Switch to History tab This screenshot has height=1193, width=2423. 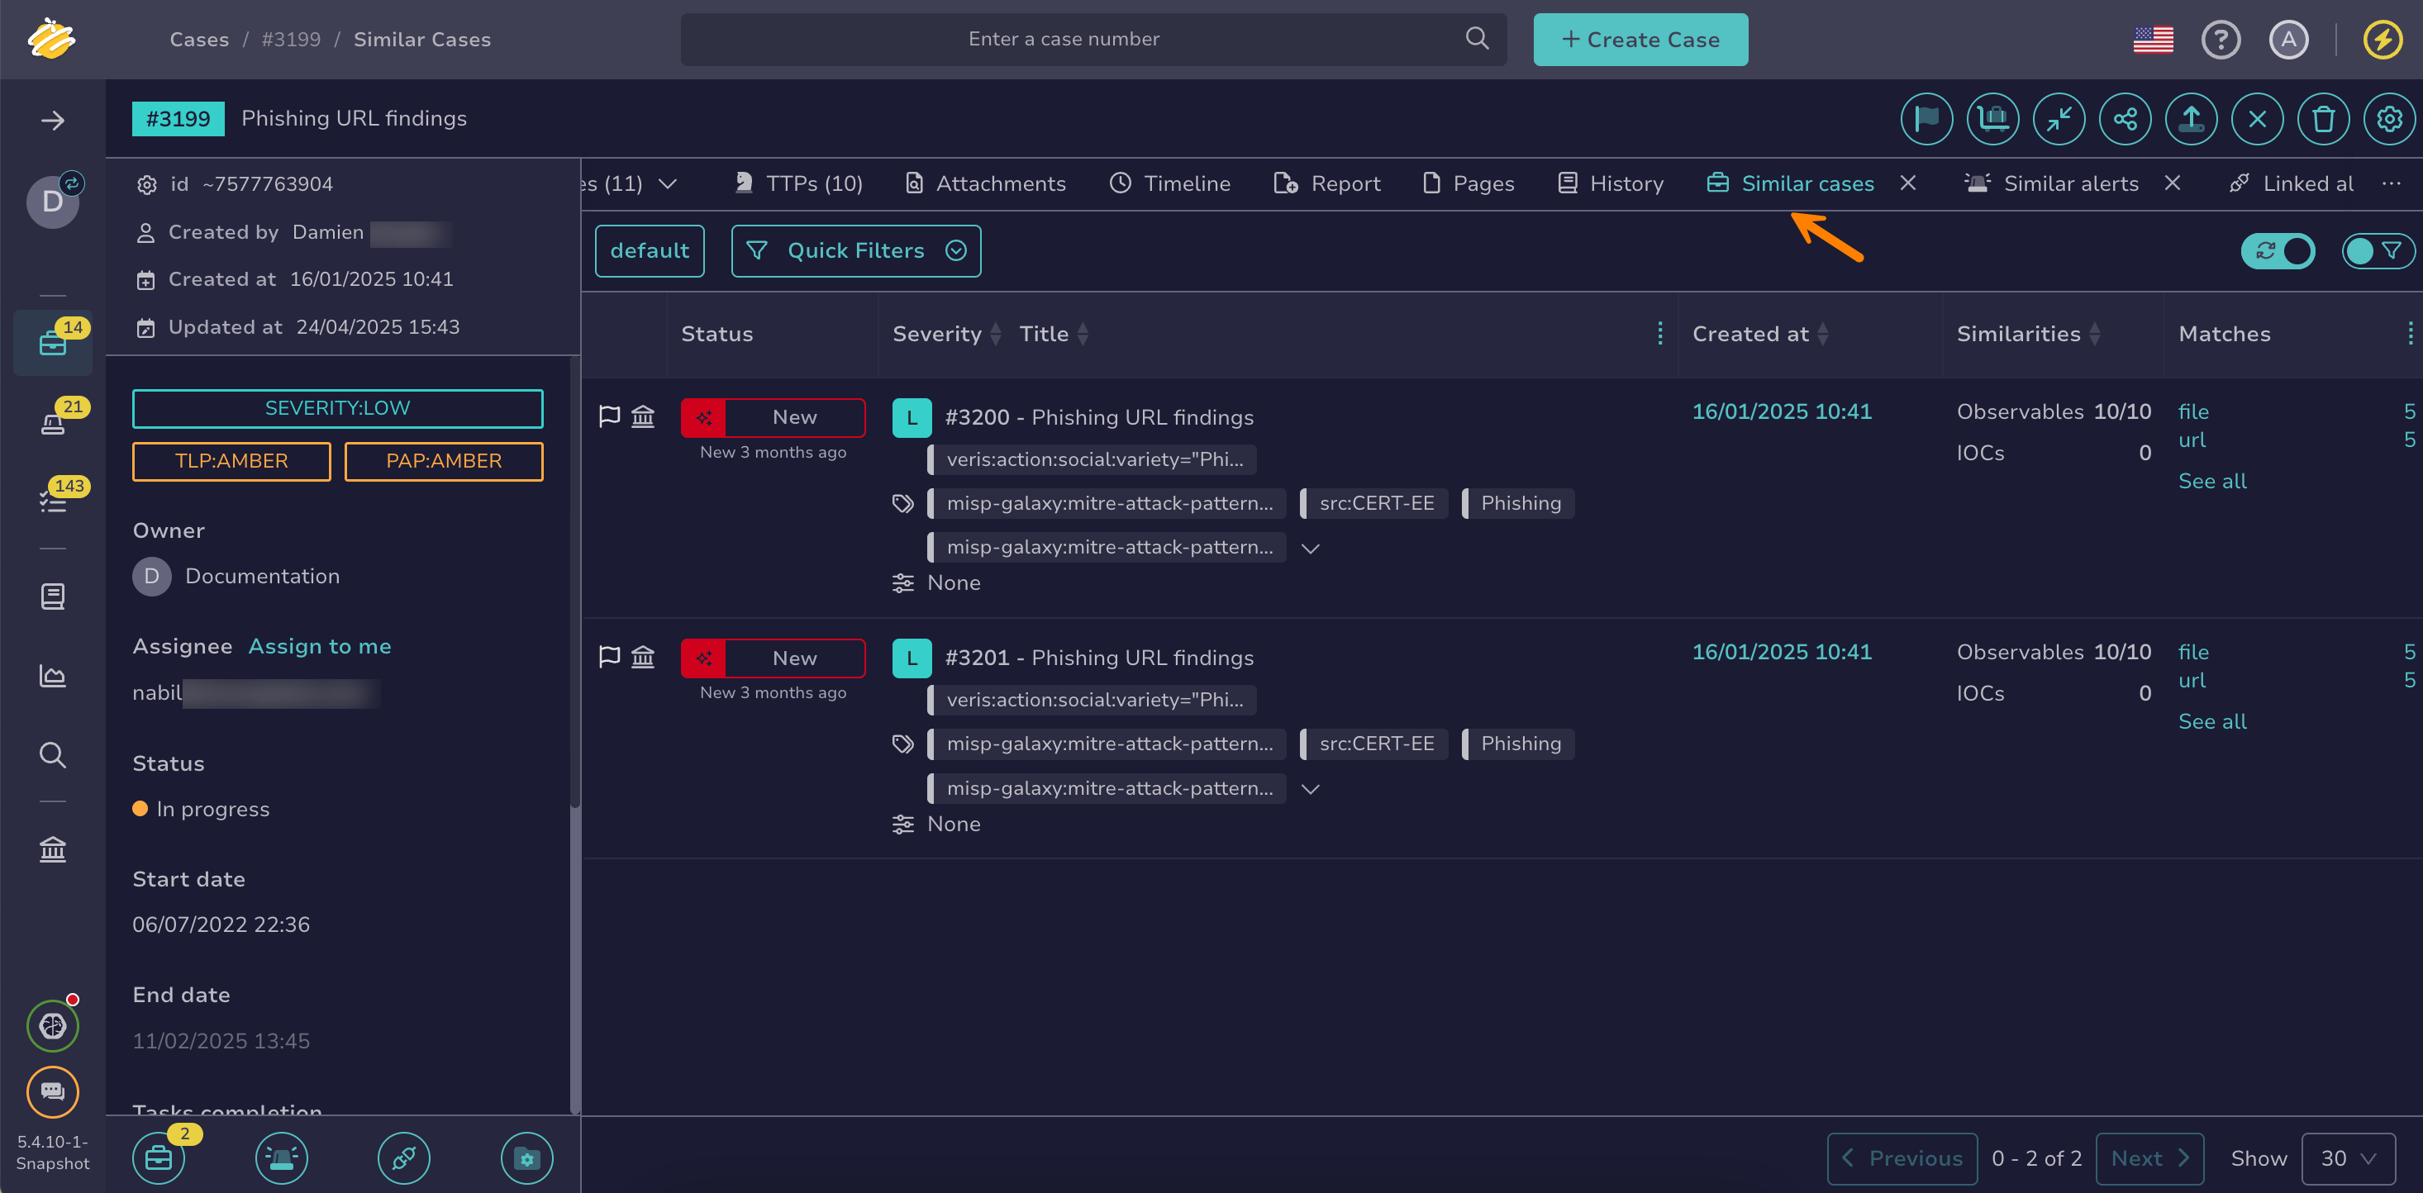[x=1611, y=183]
